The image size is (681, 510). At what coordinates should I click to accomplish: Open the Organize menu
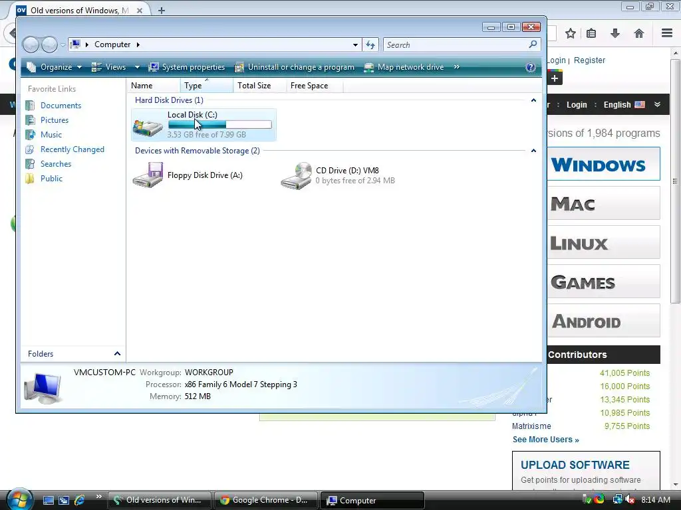pos(55,67)
